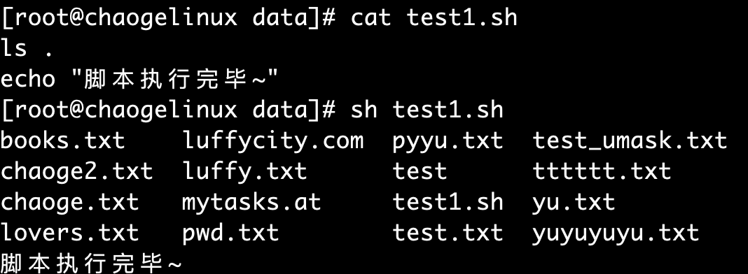Select chaoge.txt in the listing
The height and width of the screenshot is (274, 748).
69,203
